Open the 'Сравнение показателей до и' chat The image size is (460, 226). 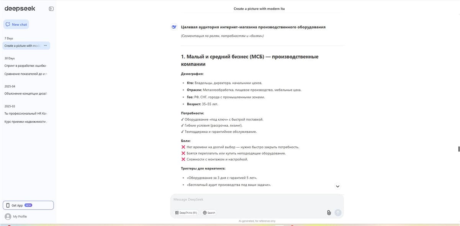point(25,73)
